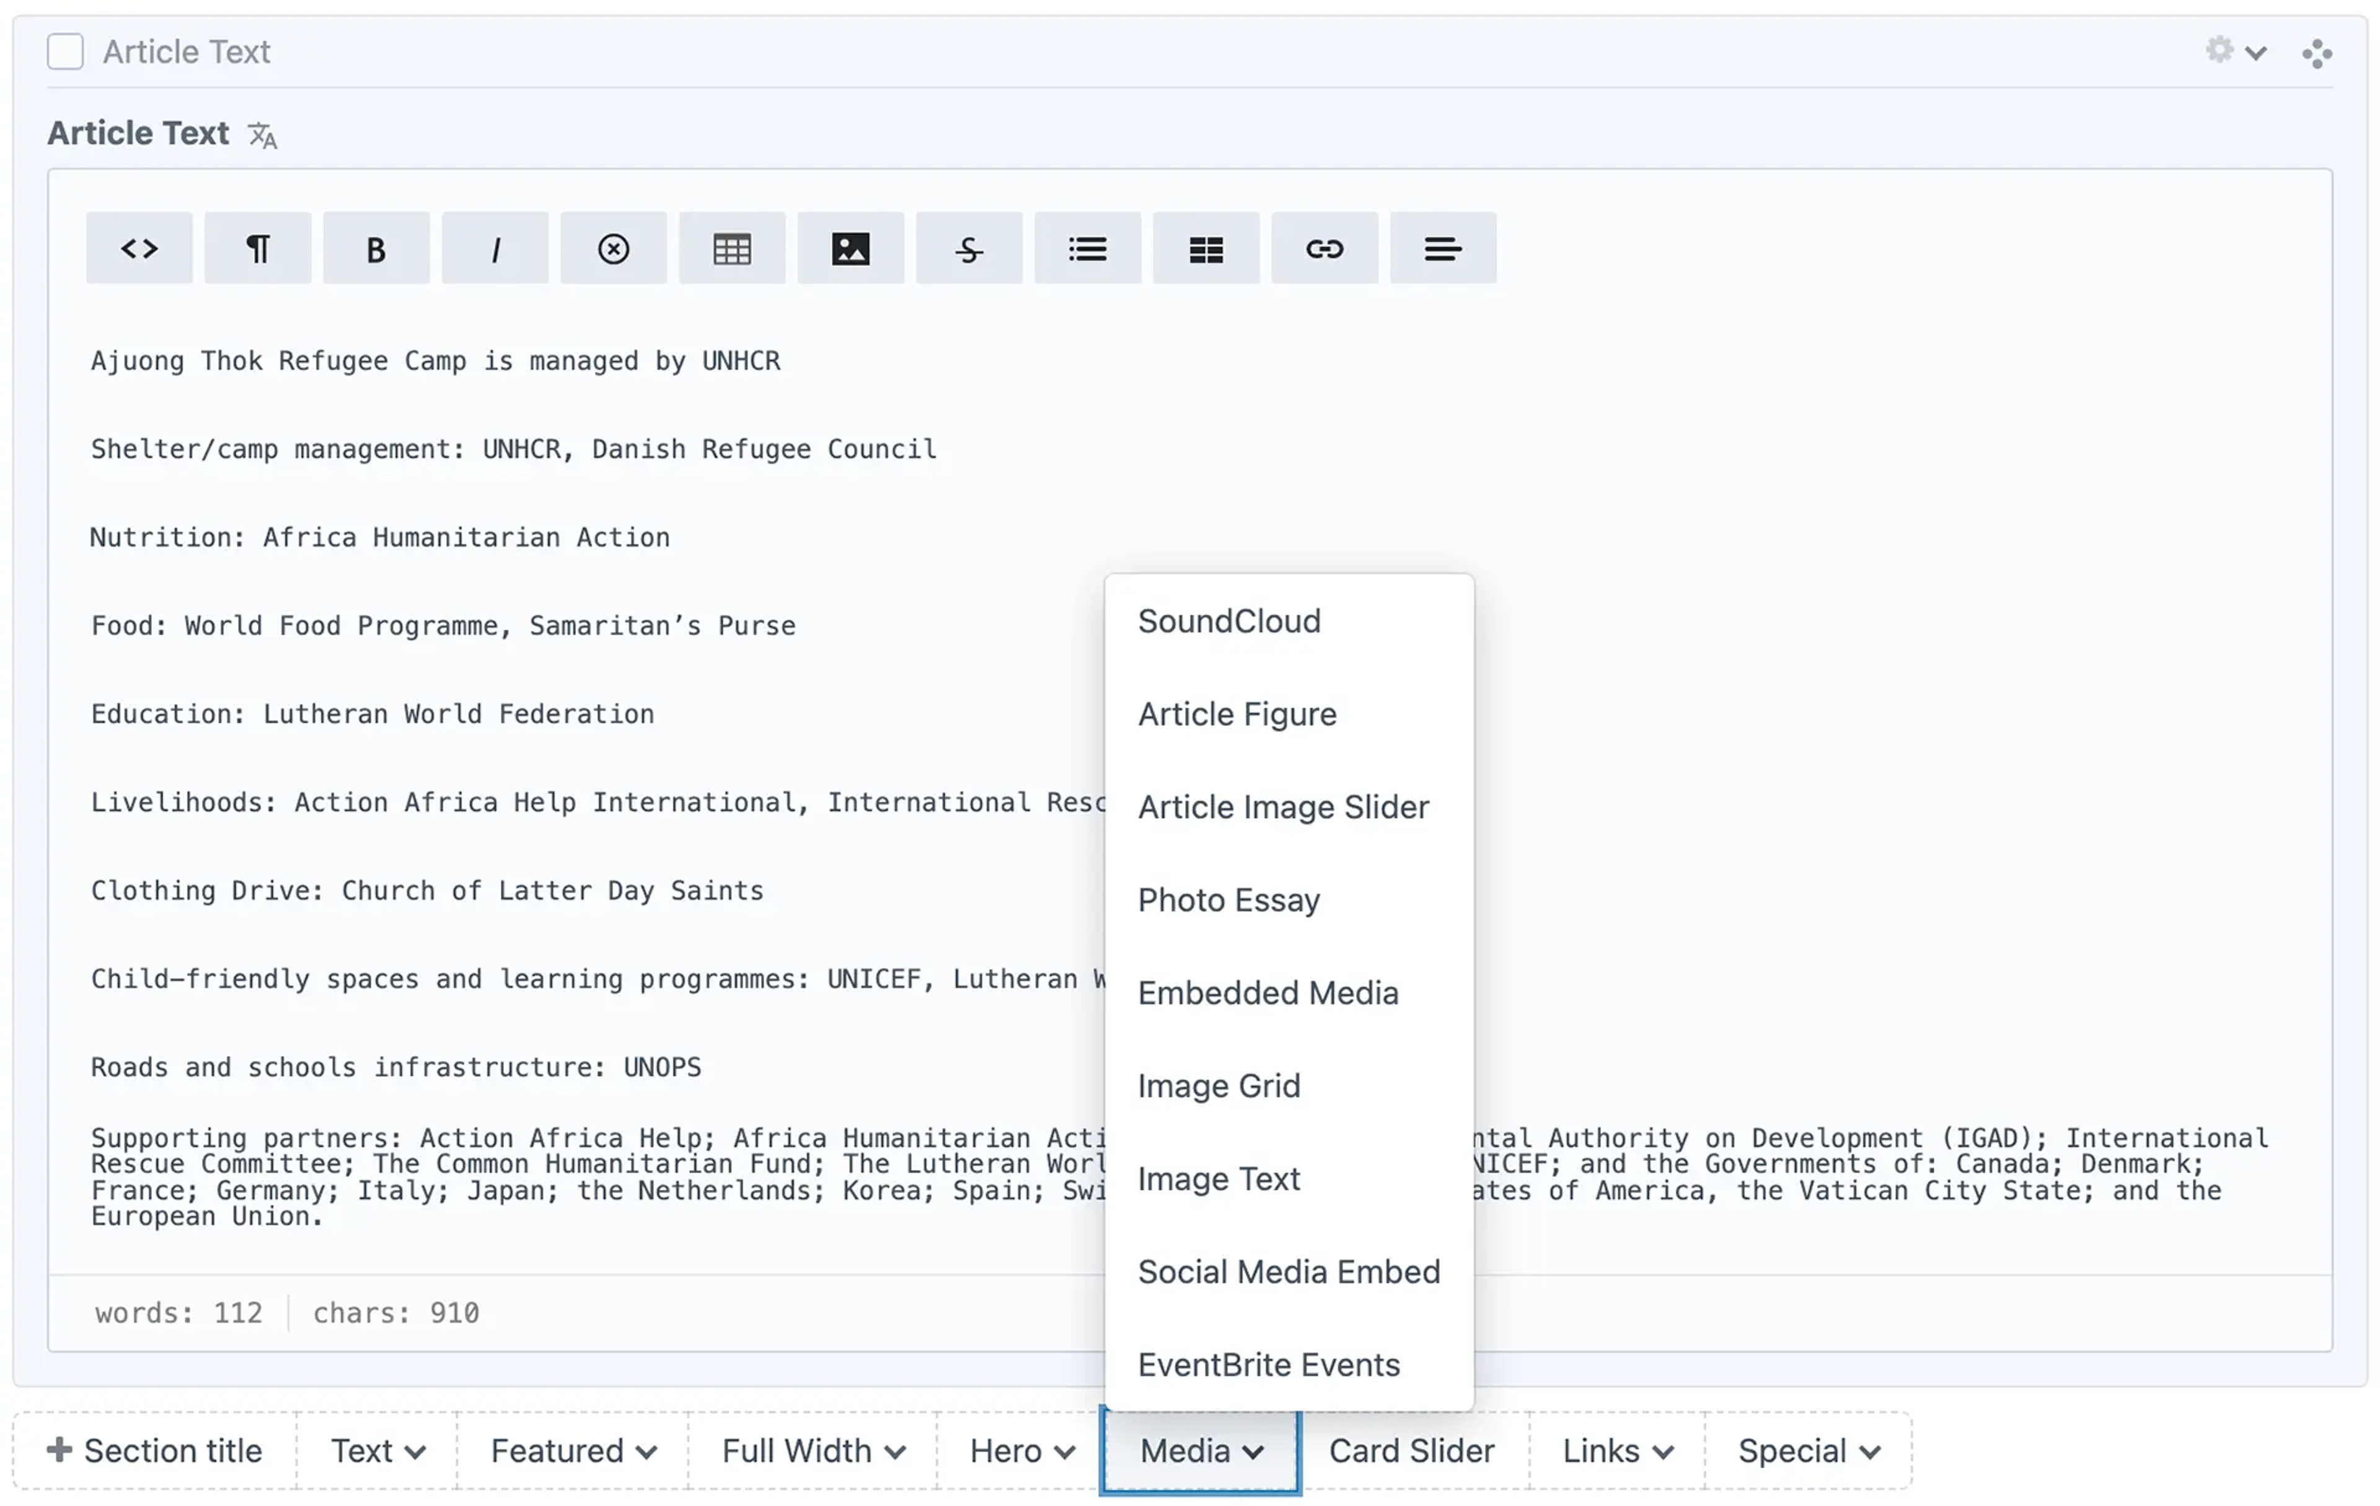Insert an image
The image size is (2380, 1506).
pos(851,248)
